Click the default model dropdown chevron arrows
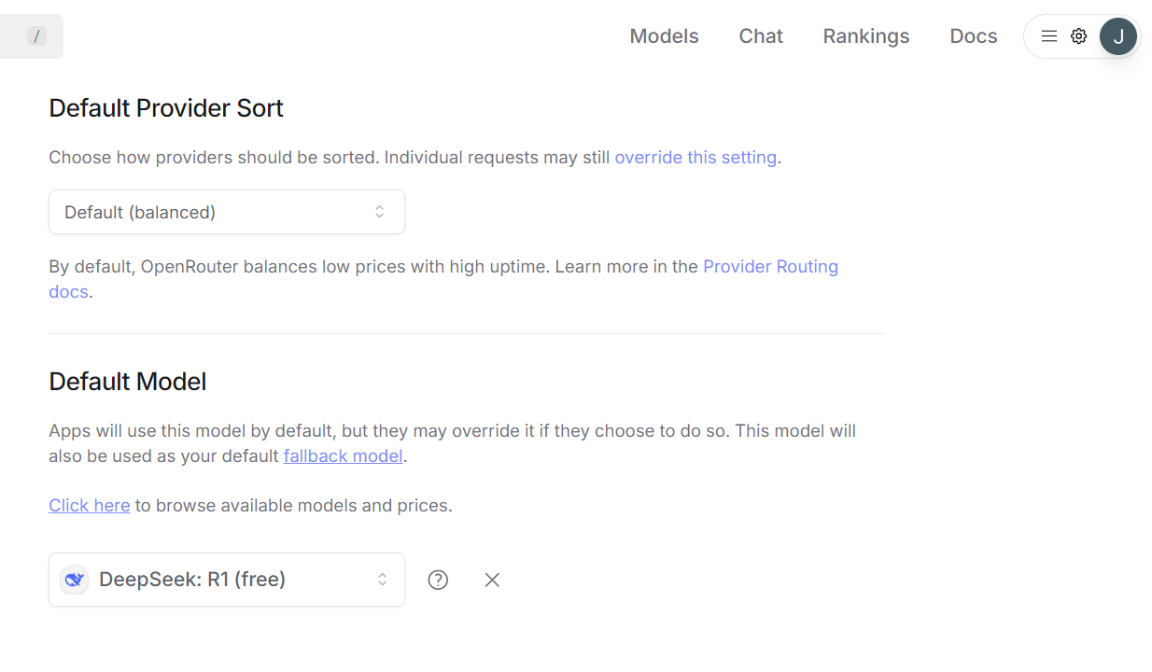 pyautogui.click(x=382, y=580)
